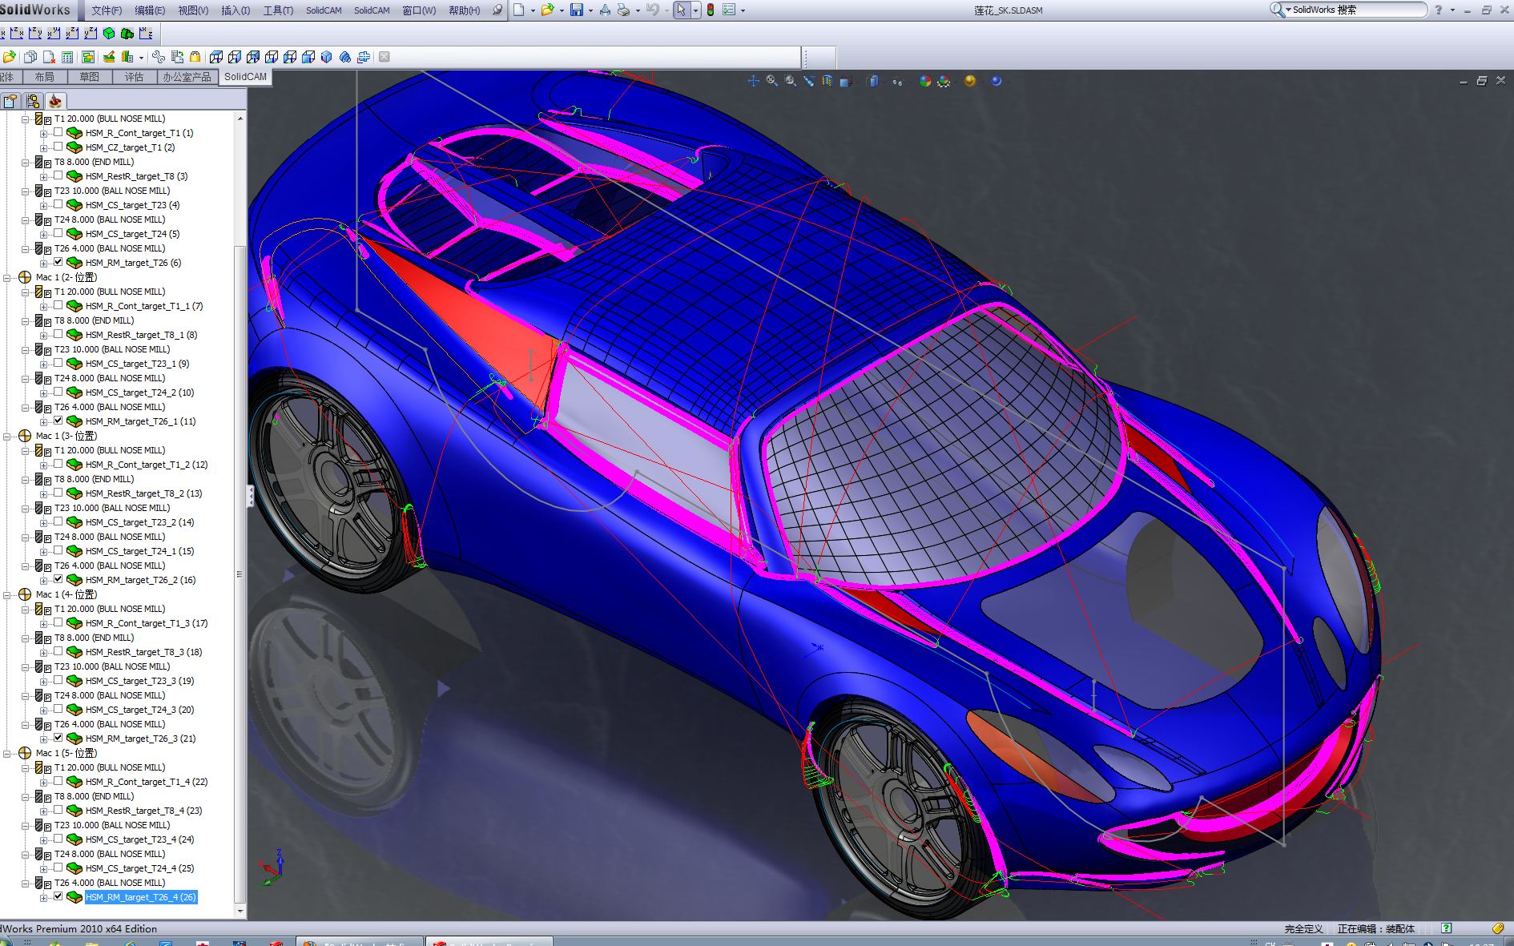Open the Options checklist icon

point(729,10)
